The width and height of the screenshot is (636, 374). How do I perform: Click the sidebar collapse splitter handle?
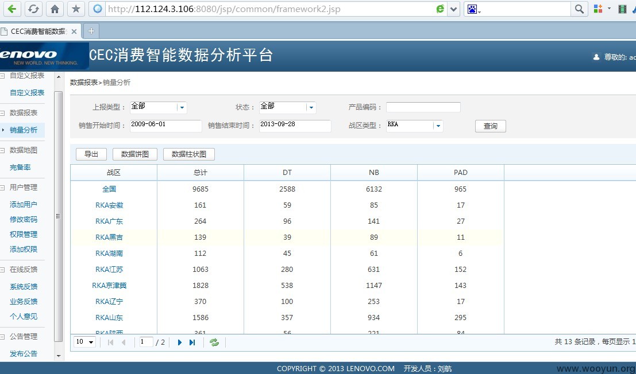pos(59,216)
